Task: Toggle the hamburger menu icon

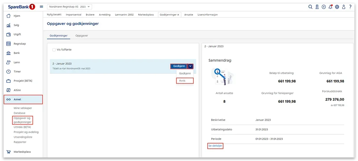Action: [41, 7]
